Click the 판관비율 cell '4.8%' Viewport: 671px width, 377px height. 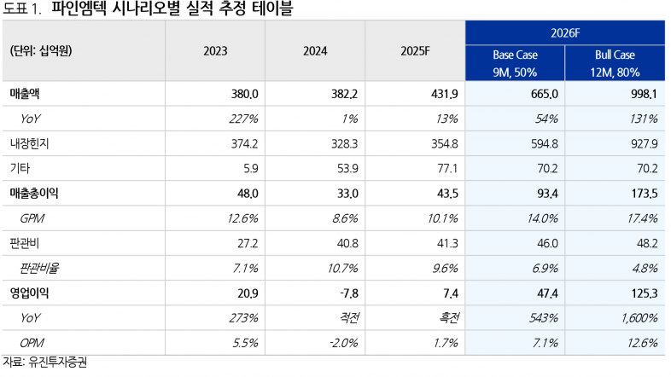pos(645,268)
